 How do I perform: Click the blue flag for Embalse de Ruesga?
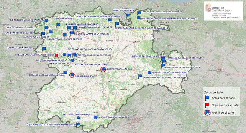(109, 20)
